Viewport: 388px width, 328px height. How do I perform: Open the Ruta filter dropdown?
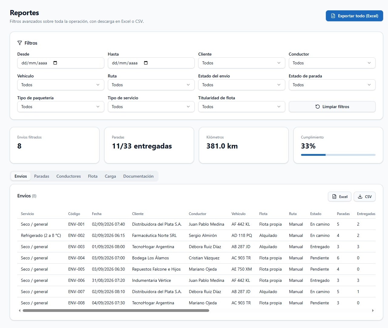point(151,85)
